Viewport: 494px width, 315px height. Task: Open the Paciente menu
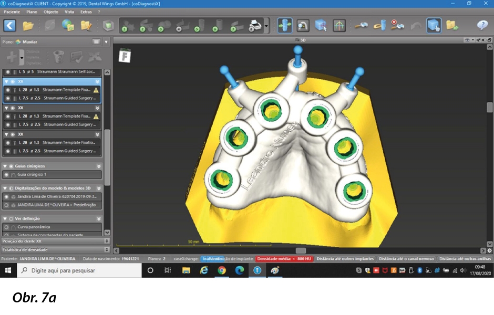tap(12, 12)
